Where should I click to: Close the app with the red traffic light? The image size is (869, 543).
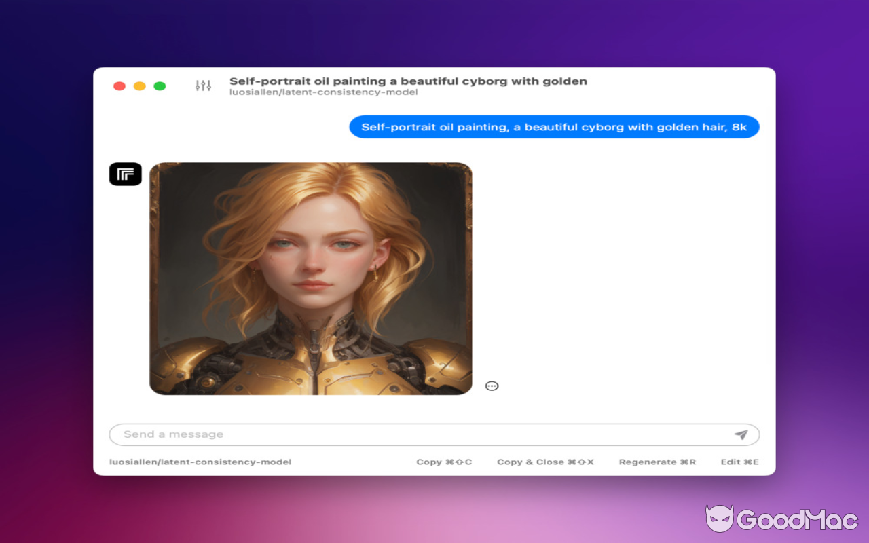[119, 86]
